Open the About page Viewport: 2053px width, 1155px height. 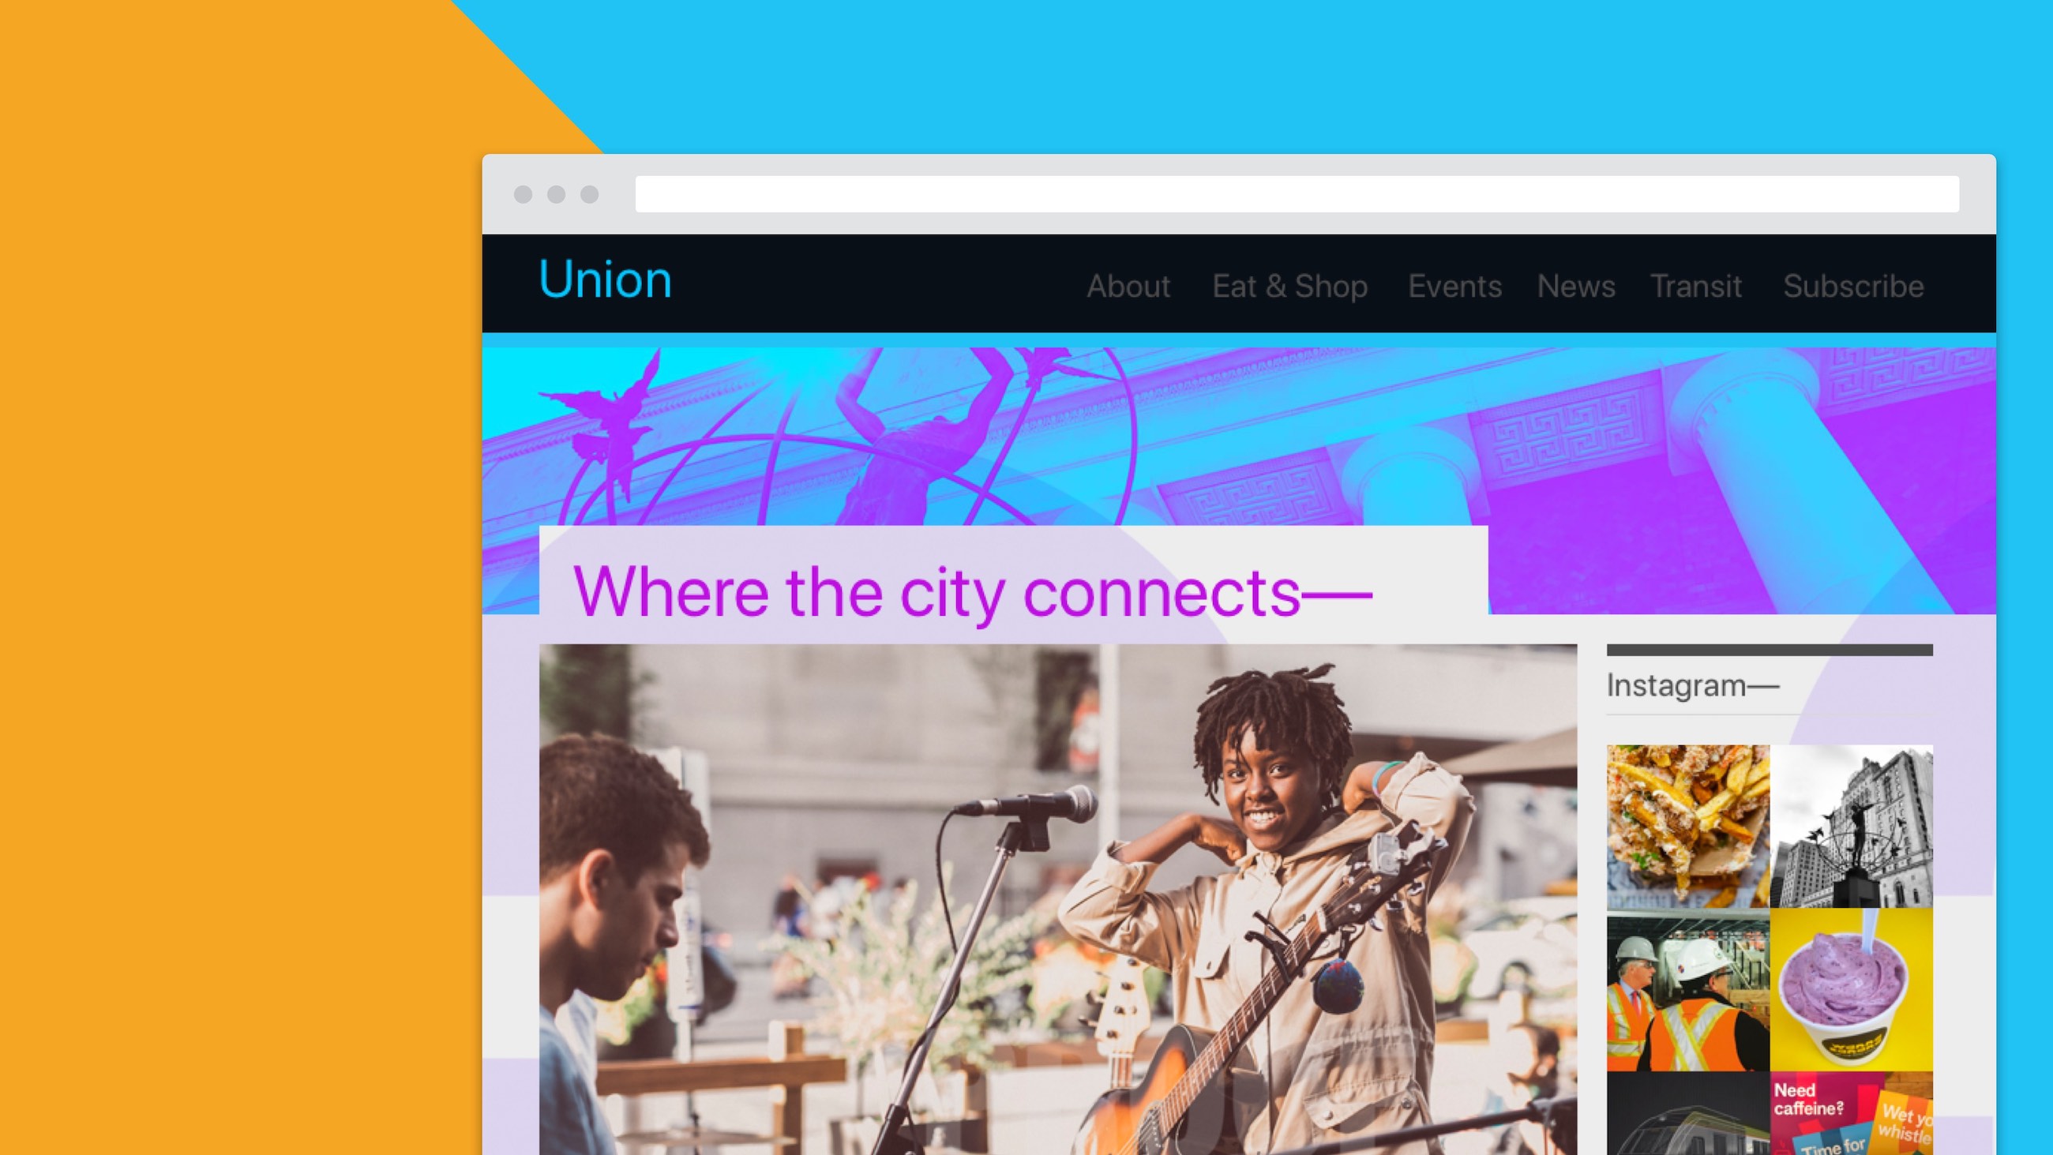pos(1128,286)
